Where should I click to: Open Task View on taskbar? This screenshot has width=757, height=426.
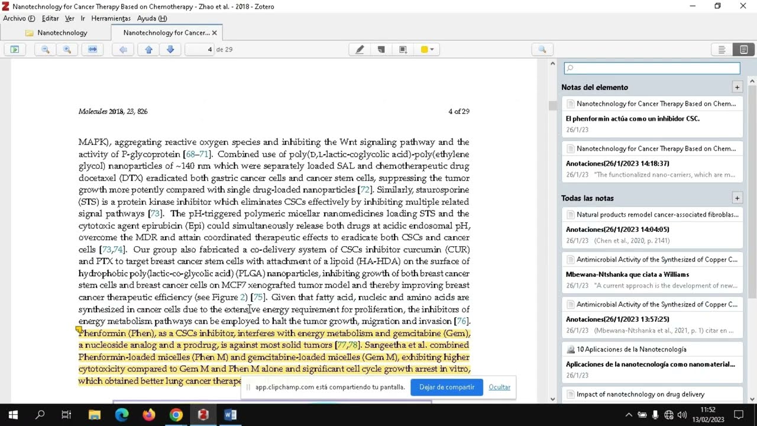[66, 415]
